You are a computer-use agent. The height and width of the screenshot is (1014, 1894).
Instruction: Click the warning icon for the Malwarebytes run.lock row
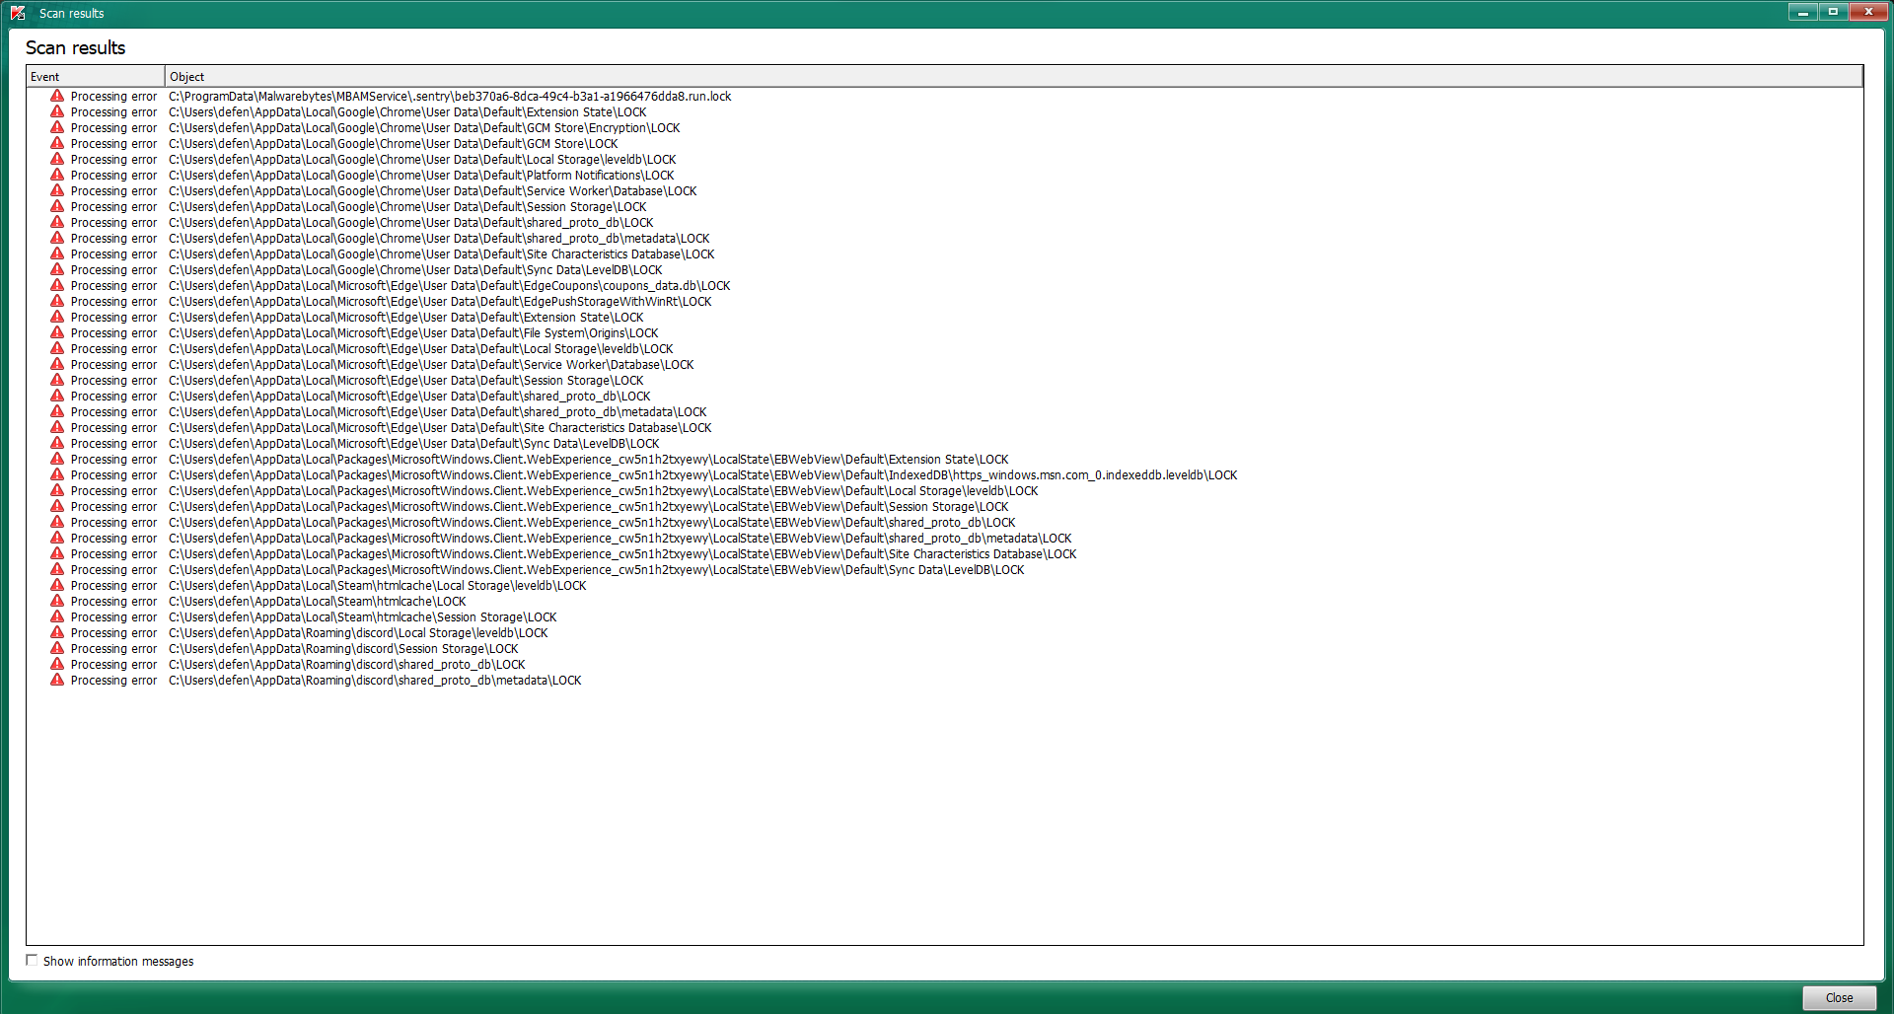pyautogui.click(x=57, y=96)
